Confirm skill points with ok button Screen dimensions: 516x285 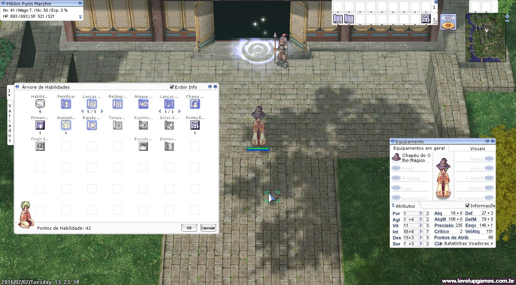(x=189, y=228)
